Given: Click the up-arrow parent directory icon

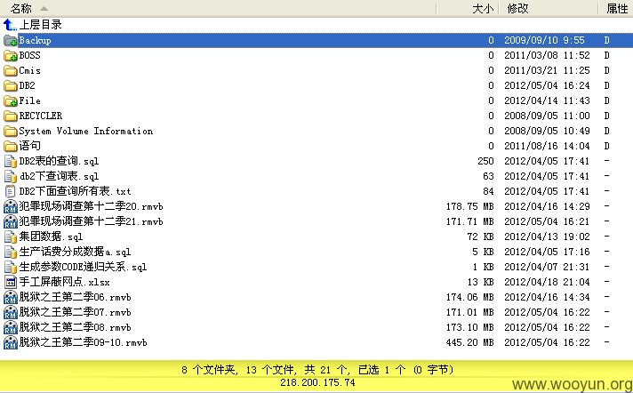Looking at the screenshot, I should click(x=10, y=25).
